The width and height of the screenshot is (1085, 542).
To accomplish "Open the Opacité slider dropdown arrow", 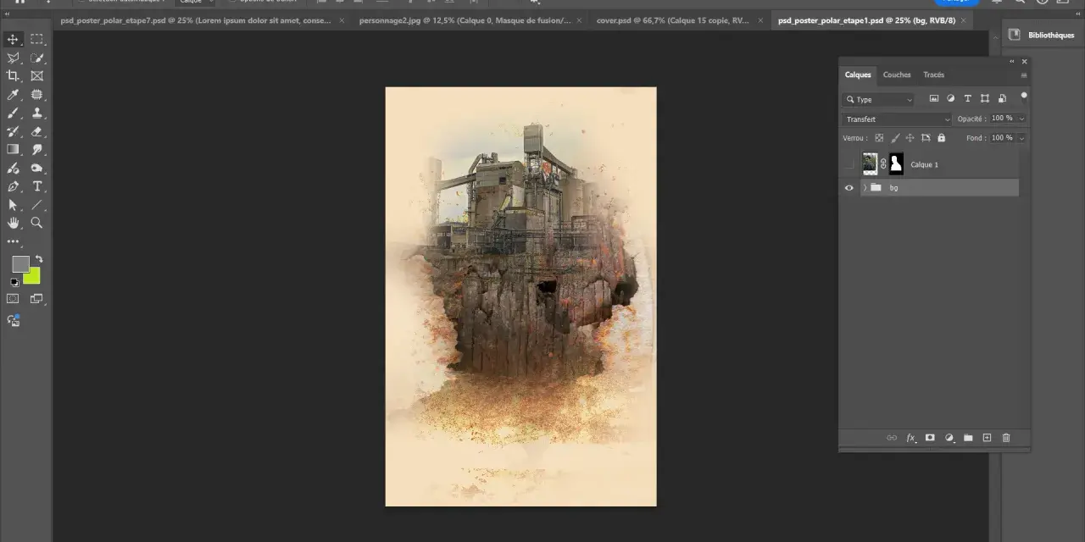I will pyautogui.click(x=1022, y=119).
